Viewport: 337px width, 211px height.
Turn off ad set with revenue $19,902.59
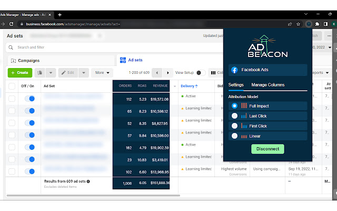(x=29, y=147)
